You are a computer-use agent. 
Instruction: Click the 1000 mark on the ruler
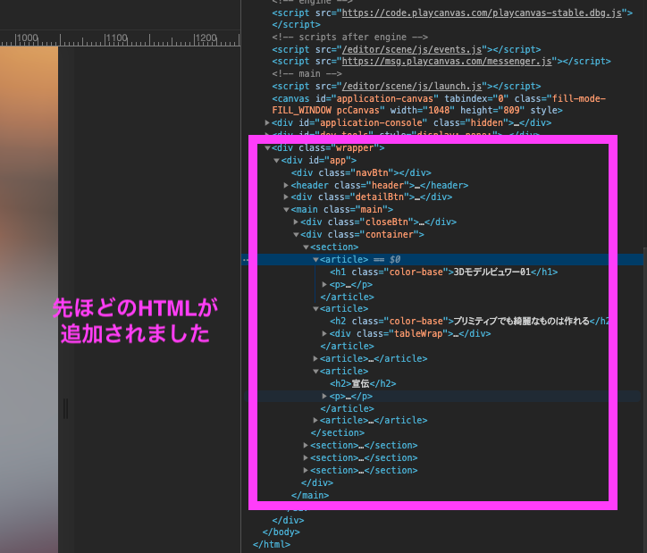[x=27, y=38]
